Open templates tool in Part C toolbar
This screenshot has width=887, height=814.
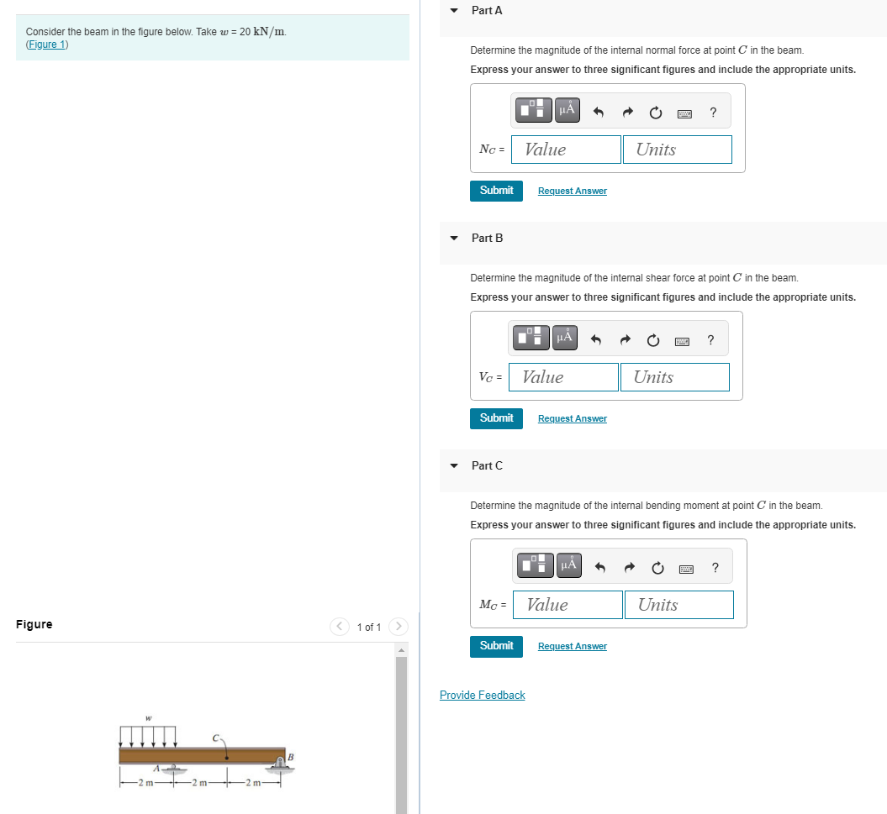pos(536,565)
